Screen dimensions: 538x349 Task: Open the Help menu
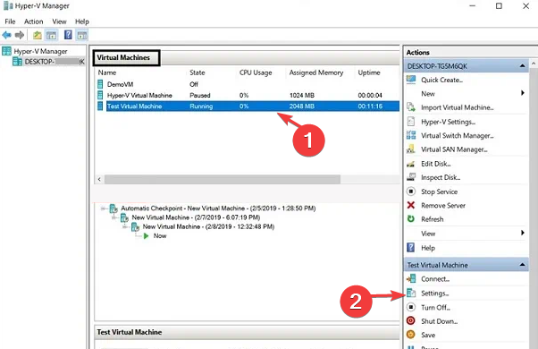pos(82,21)
